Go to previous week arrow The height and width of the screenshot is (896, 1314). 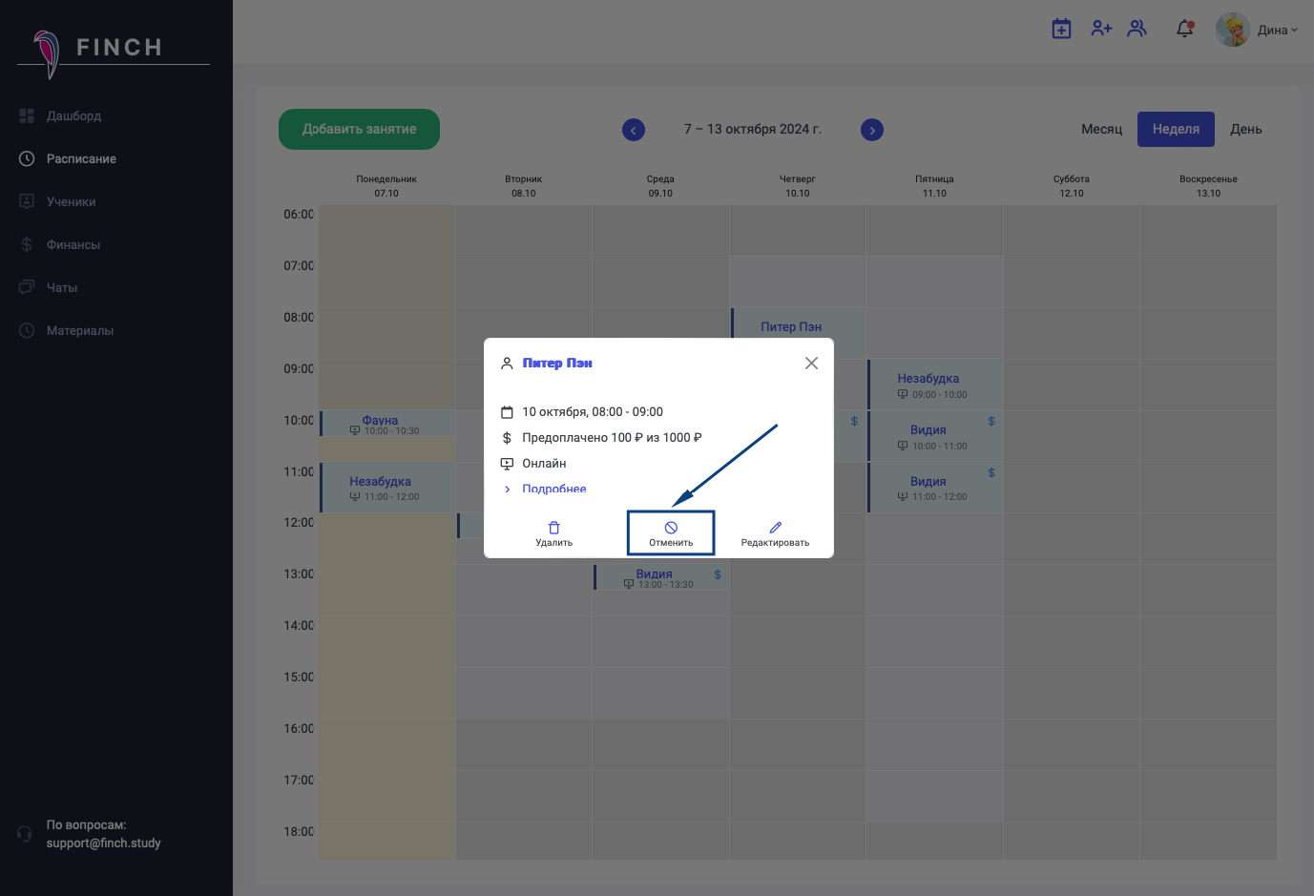(x=634, y=130)
